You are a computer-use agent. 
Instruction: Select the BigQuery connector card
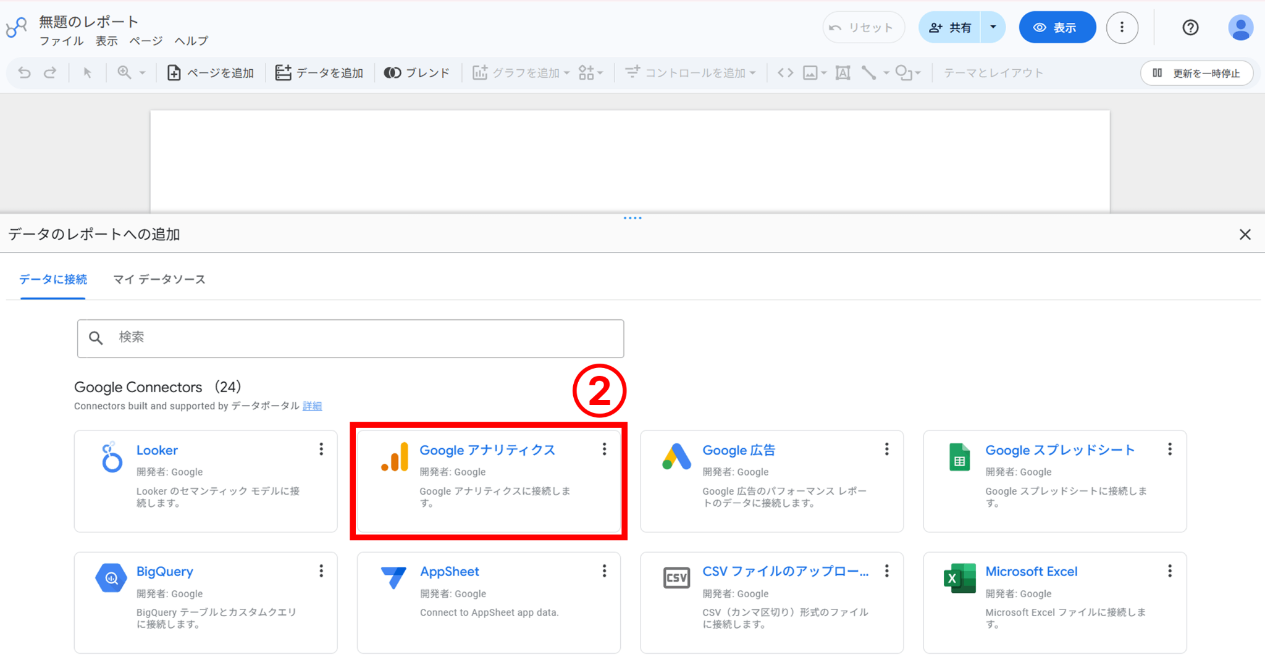tap(206, 603)
